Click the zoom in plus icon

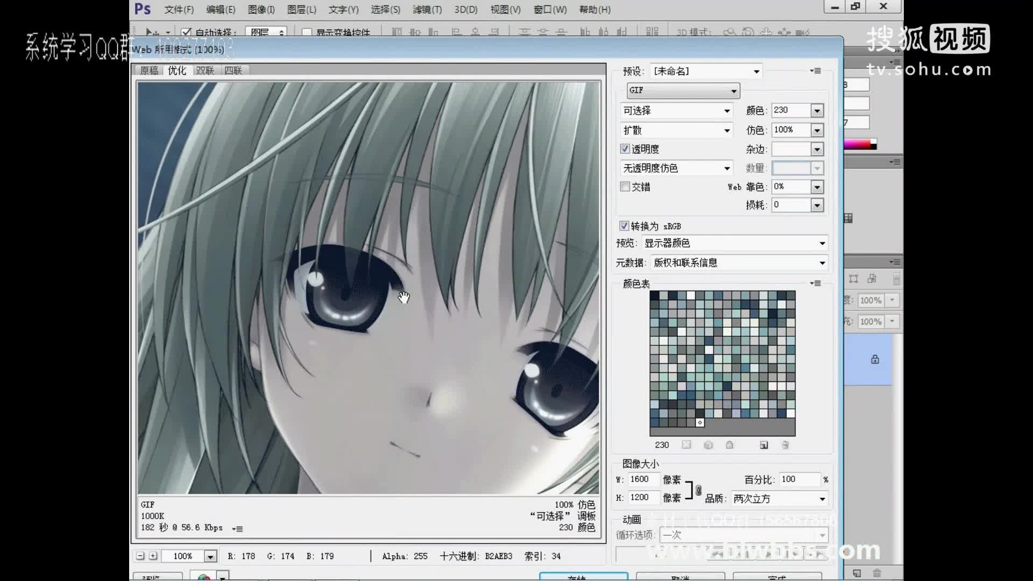[x=153, y=556]
